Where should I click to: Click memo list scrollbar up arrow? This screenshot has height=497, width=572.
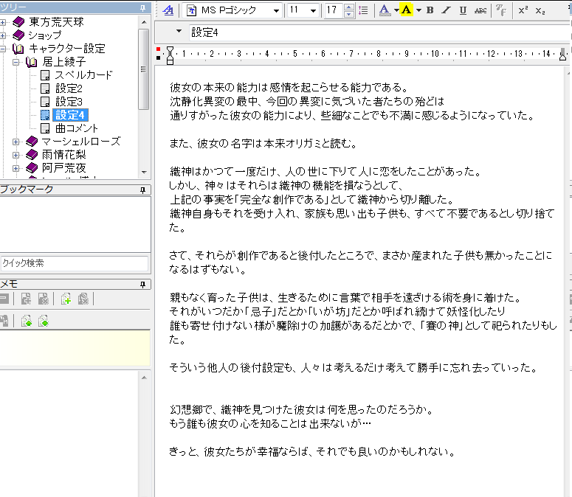[x=144, y=378]
